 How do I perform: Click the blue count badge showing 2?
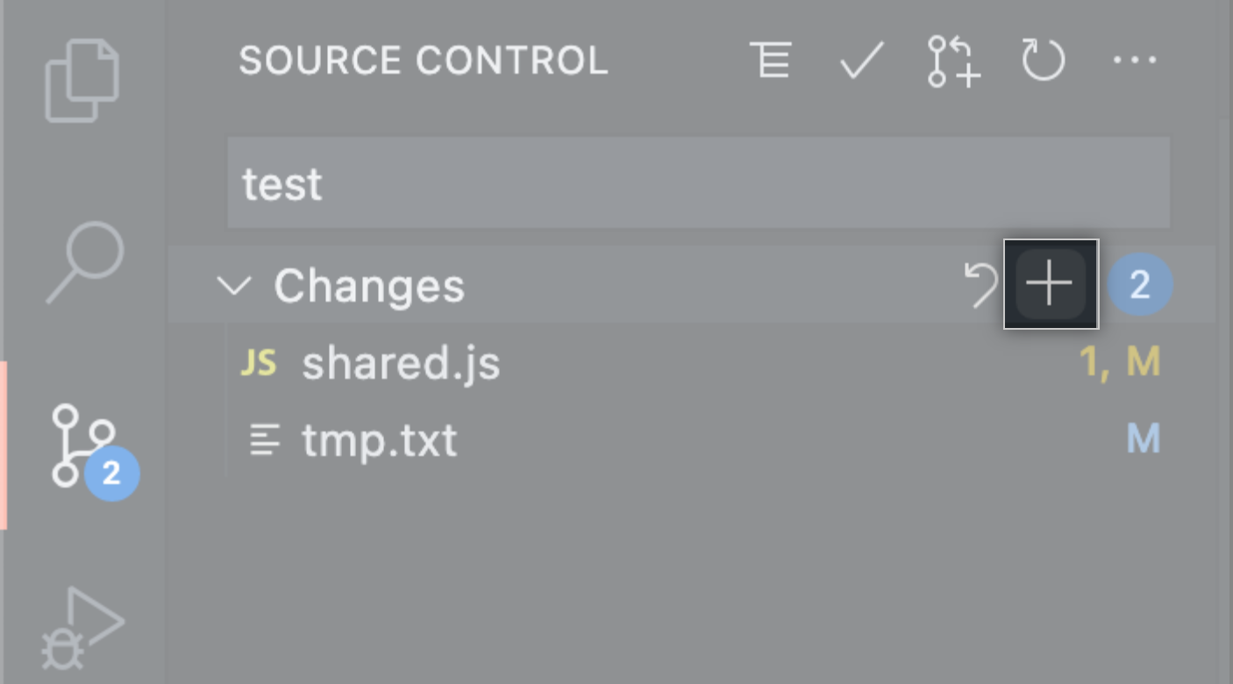click(1140, 283)
